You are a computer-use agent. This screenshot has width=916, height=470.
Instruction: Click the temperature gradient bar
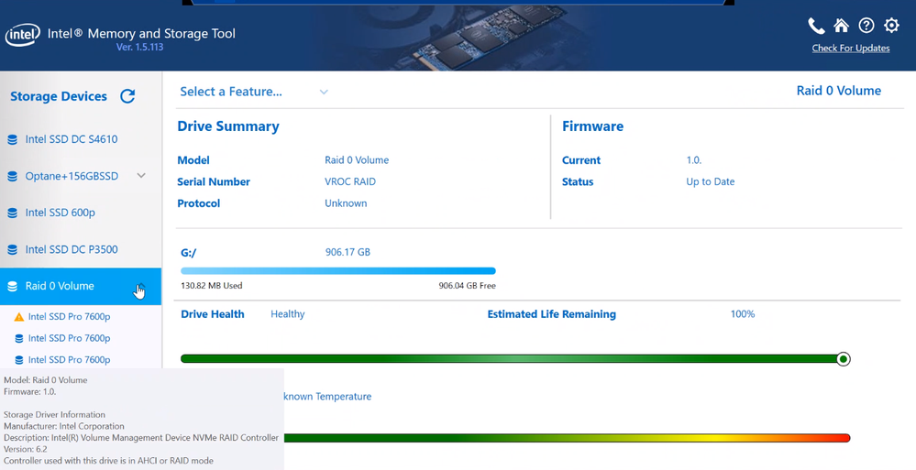pos(567,438)
